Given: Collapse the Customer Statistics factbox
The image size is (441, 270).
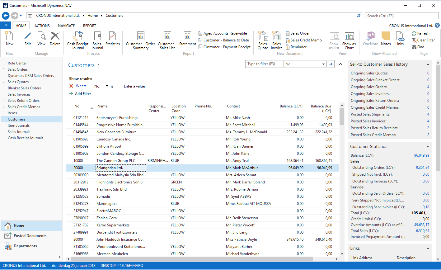Looking at the screenshot, I should tap(428, 147).
